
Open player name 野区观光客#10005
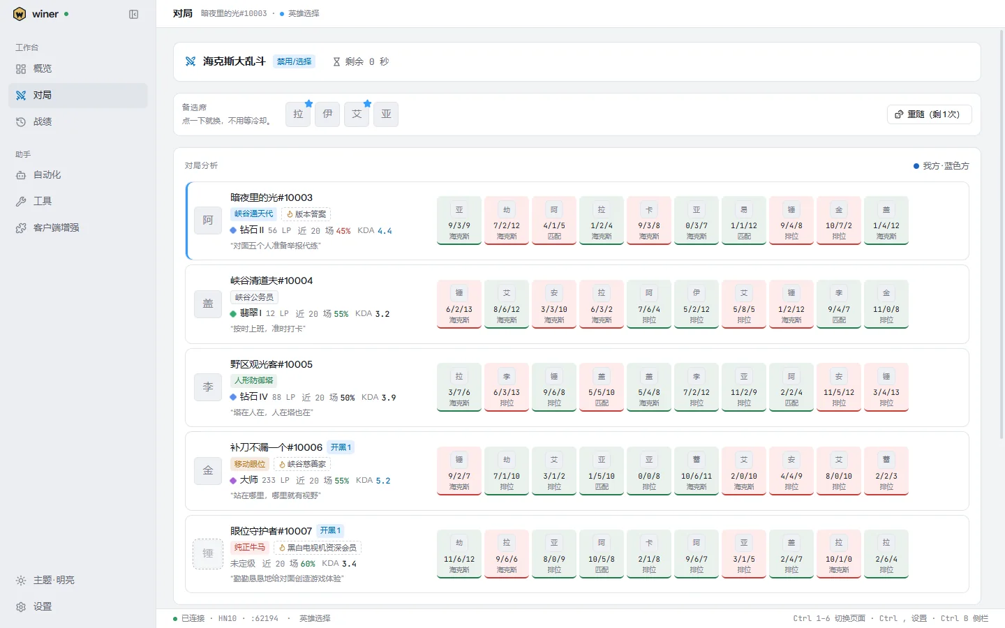click(271, 364)
